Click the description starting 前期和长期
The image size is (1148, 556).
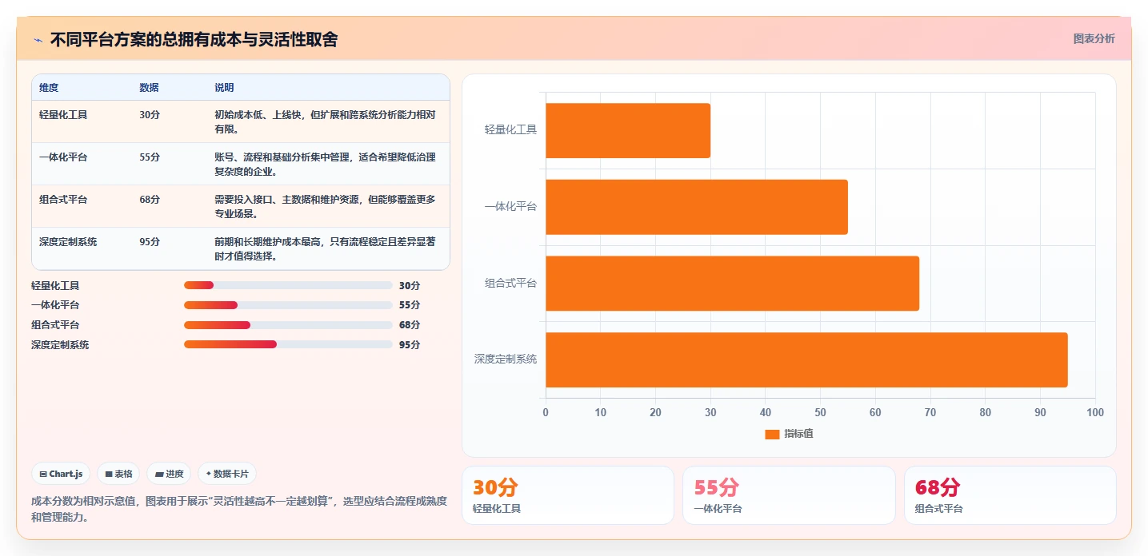[x=325, y=248]
